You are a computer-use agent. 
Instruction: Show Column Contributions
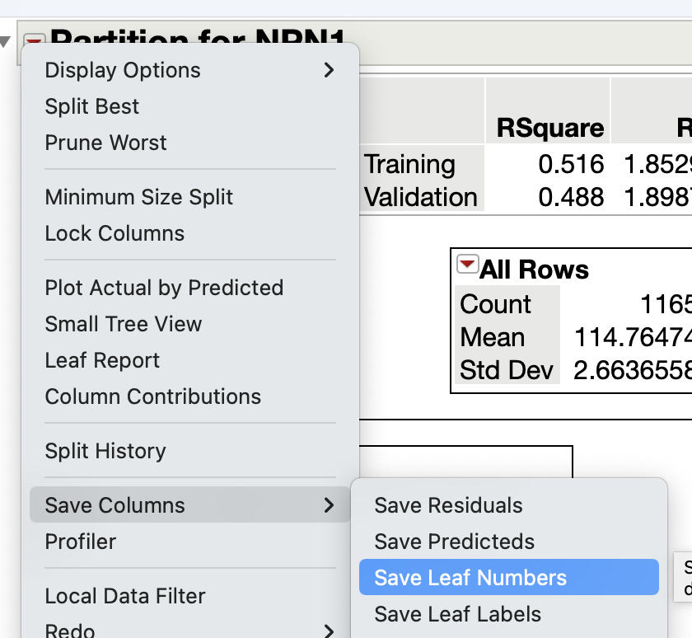pos(153,396)
